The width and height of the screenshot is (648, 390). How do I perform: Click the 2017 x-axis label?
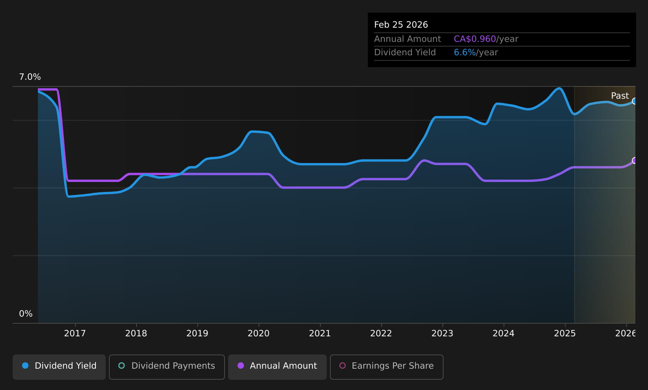75,334
